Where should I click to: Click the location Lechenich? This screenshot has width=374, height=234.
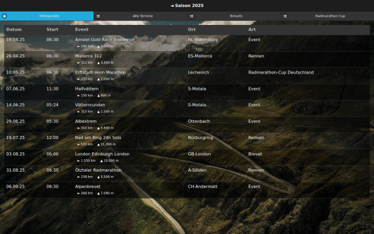click(x=198, y=72)
